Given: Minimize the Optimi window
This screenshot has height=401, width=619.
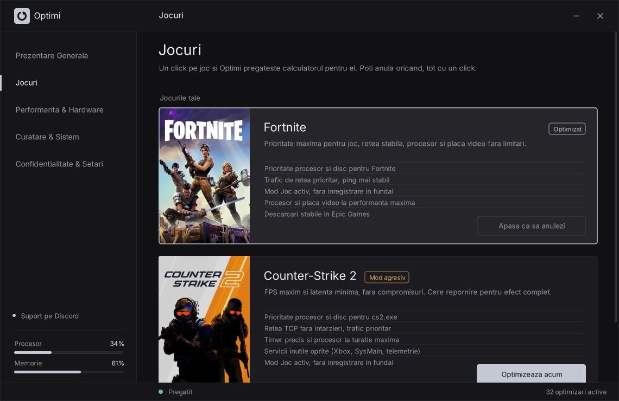Looking at the screenshot, I should [576, 16].
